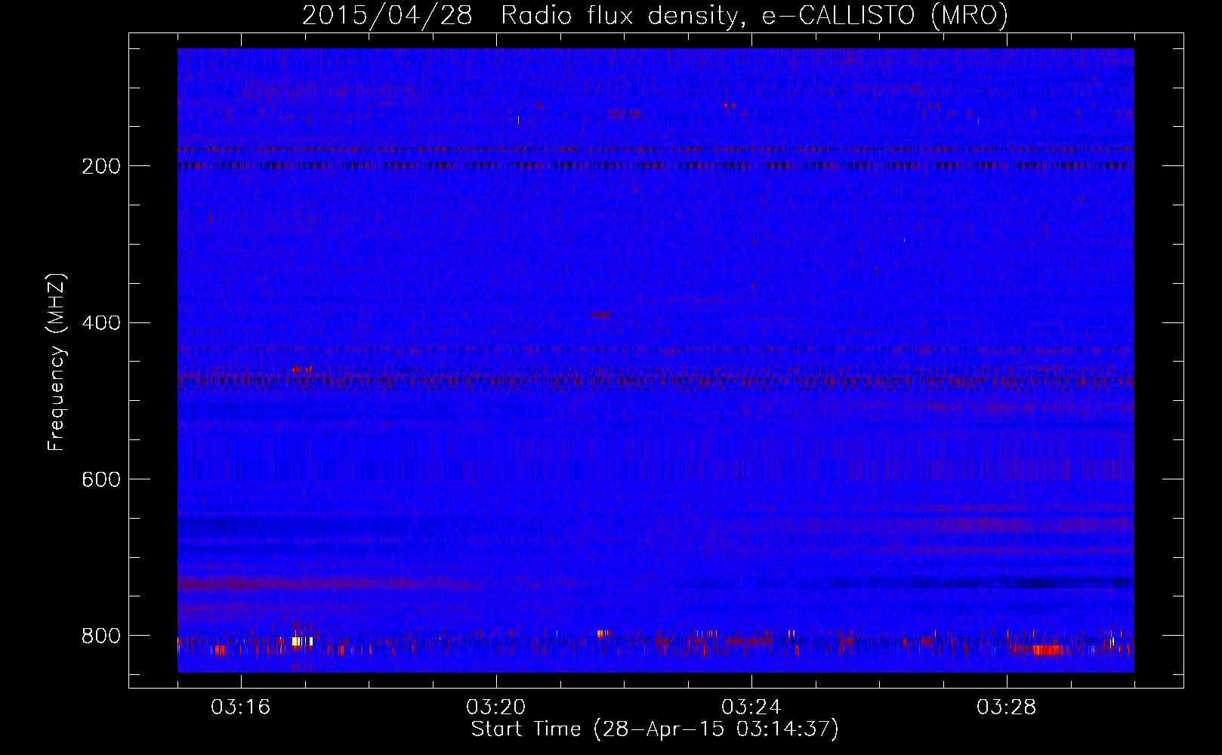Click the 03:20 time tick label
1222x755 pixels.
[x=495, y=707]
